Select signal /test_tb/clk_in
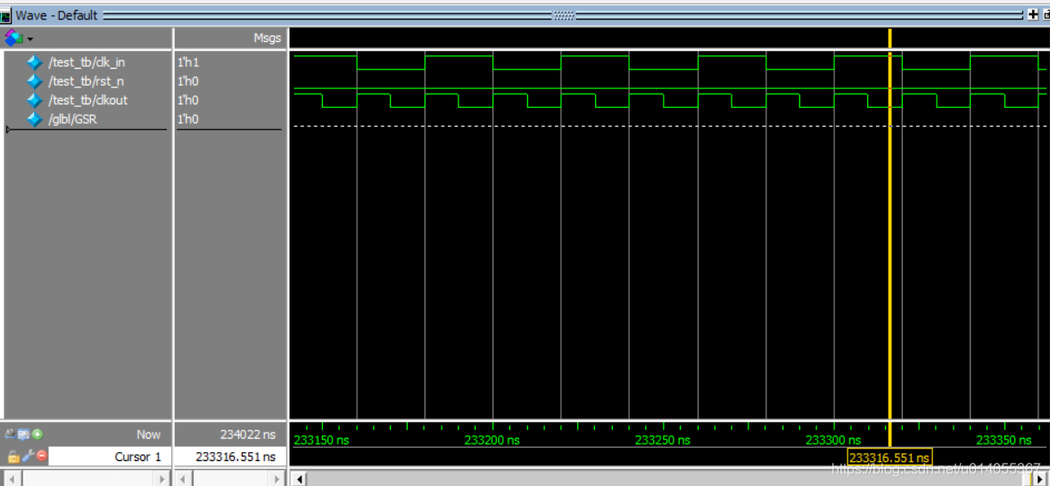Screen dimensions: 1050x486 [87, 62]
